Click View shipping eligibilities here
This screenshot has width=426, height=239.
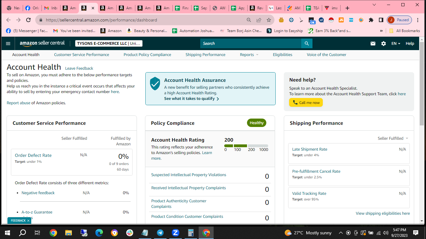click(383, 213)
